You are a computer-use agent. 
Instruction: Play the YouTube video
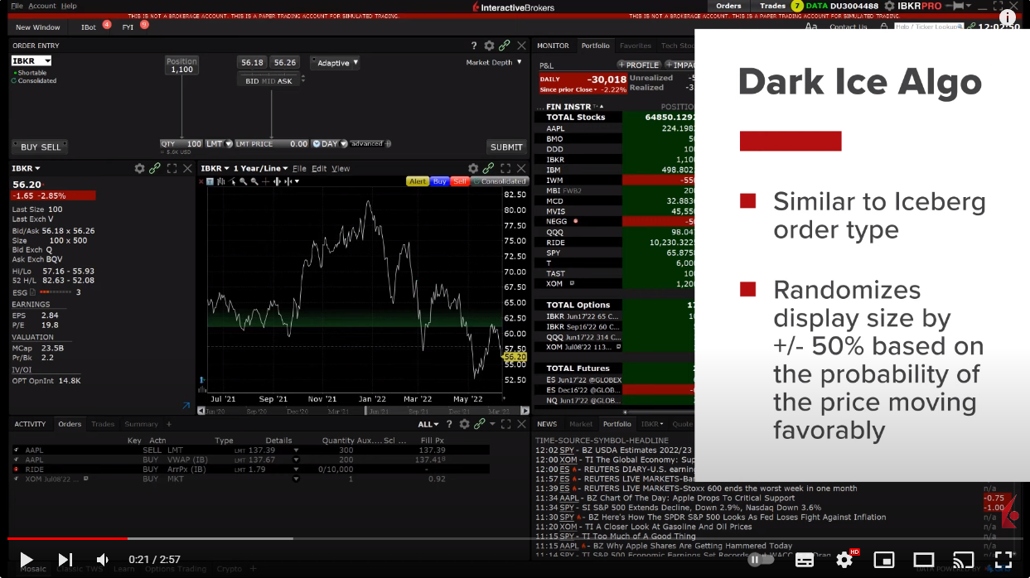[26, 560]
